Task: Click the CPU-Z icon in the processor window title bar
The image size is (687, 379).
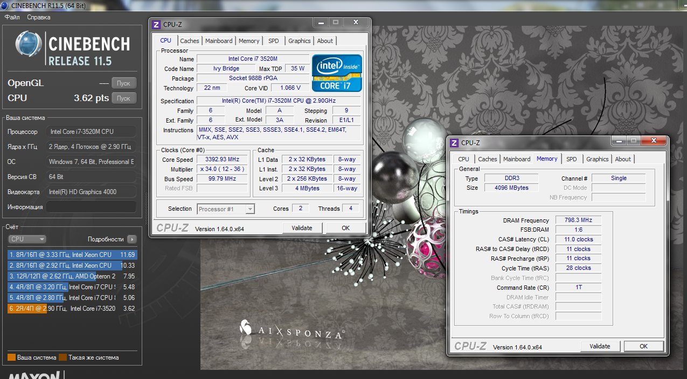Action: pyautogui.click(x=156, y=24)
